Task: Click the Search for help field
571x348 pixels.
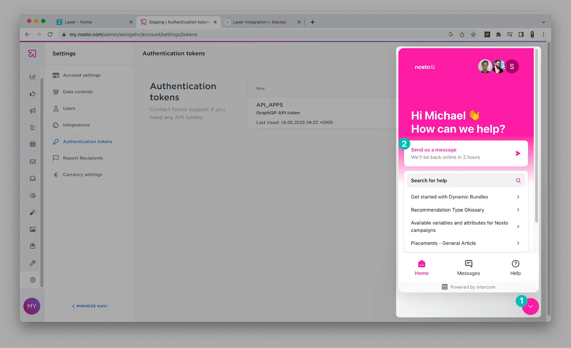Action: tap(466, 181)
